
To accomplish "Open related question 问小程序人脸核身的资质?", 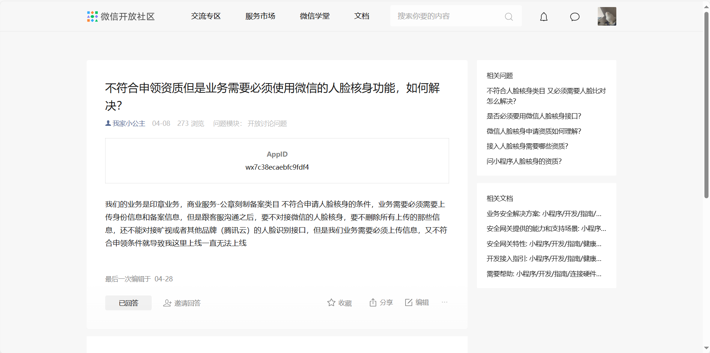I will [x=524, y=161].
